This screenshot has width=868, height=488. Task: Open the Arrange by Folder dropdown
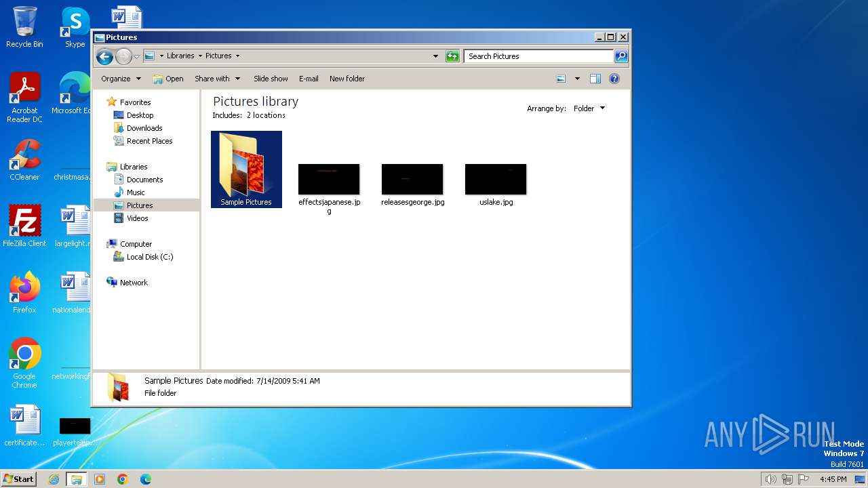[589, 108]
